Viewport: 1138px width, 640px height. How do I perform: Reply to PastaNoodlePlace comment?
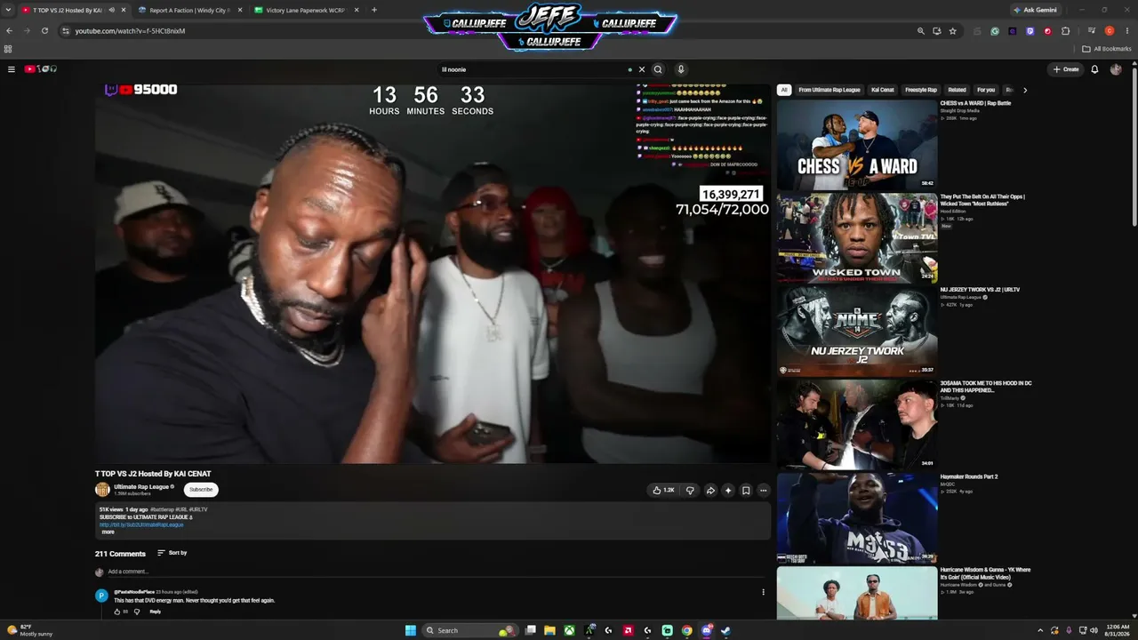pos(156,612)
